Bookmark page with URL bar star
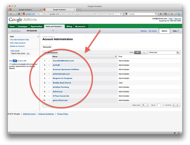Screen dimensions: 190x145 [116, 14]
